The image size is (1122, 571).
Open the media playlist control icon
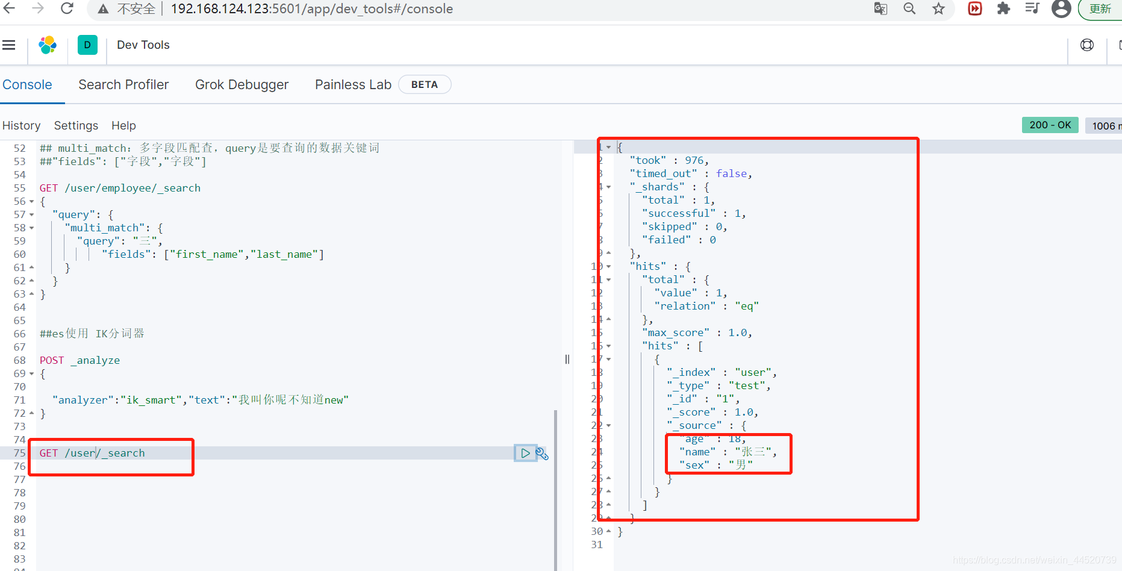tap(1032, 8)
